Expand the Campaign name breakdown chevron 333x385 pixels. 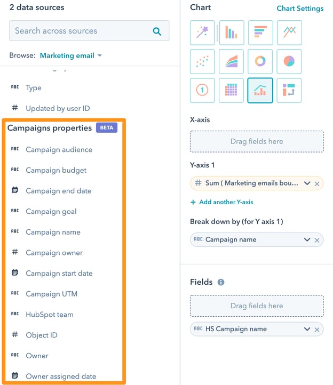(x=307, y=239)
